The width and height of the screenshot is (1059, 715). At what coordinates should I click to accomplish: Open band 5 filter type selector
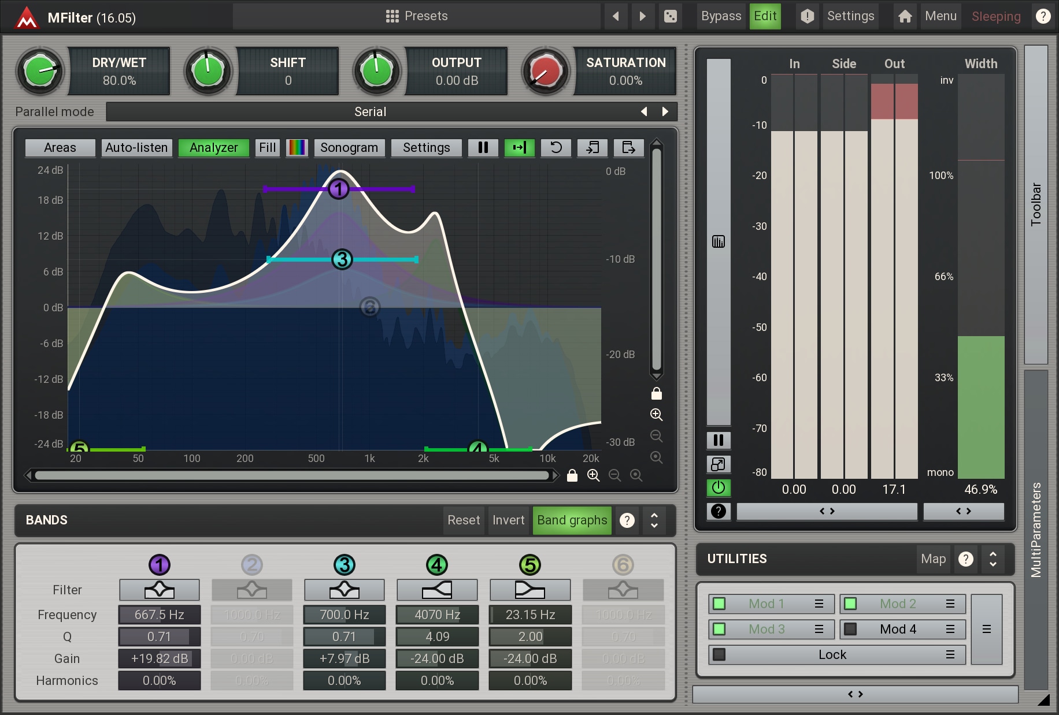click(x=530, y=590)
